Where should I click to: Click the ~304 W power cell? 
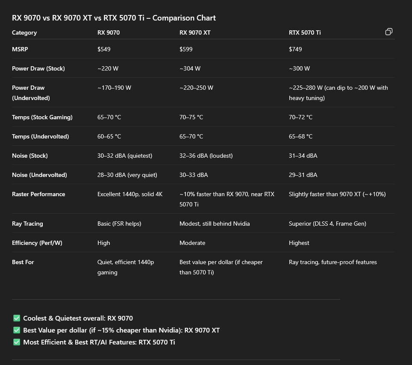click(x=190, y=68)
